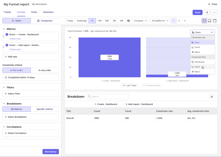Click the search magnifier icon in Breakdown
Screen dimensions: 221x157
[x=89, y=96]
